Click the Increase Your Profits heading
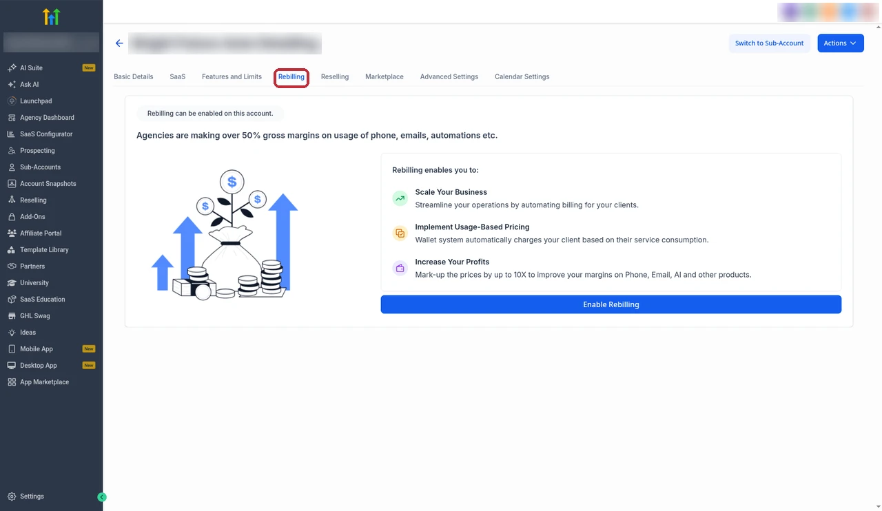 click(x=452, y=262)
